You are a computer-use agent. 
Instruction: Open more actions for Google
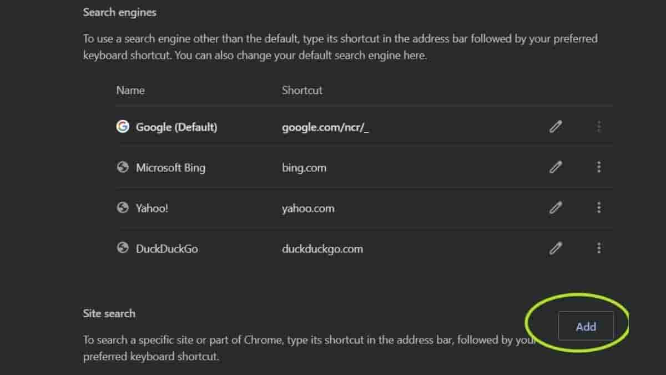[x=598, y=127]
